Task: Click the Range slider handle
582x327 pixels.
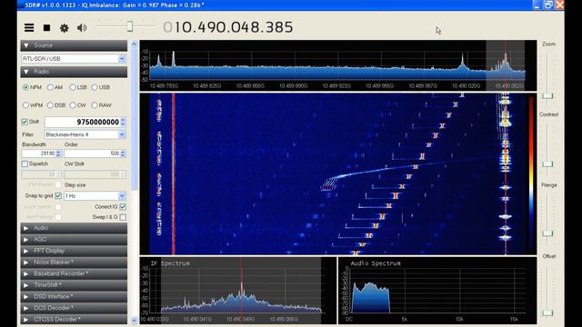Action: point(547,233)
